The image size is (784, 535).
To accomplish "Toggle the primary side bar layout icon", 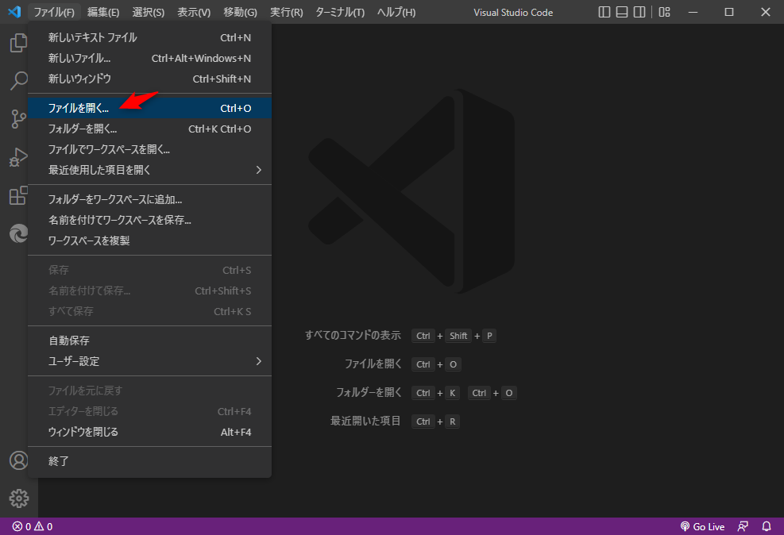I will 604,12.
